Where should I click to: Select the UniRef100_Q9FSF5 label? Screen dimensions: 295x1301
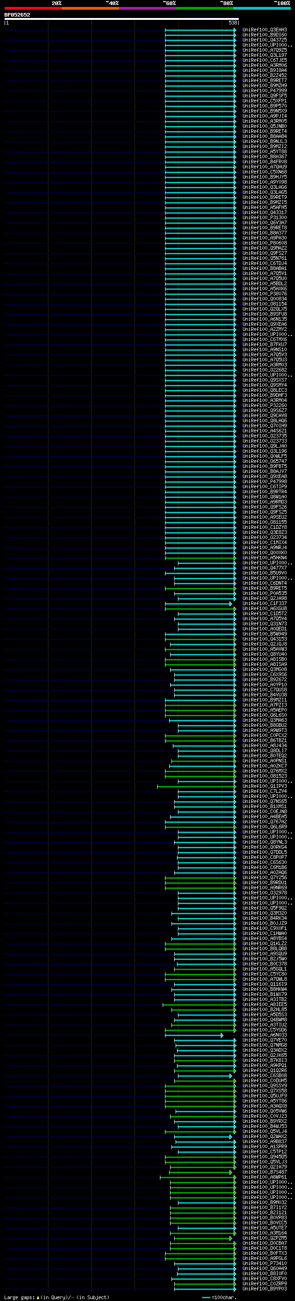[x=265, y=96]
